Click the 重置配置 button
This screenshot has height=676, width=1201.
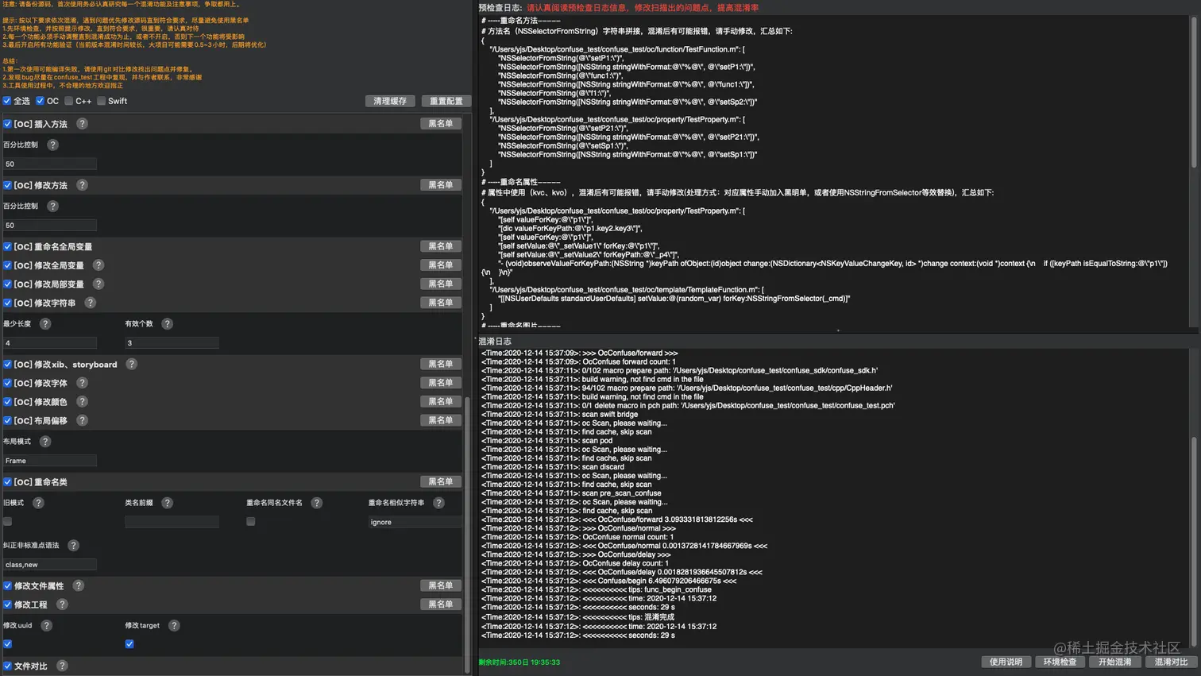click(446, 101)
